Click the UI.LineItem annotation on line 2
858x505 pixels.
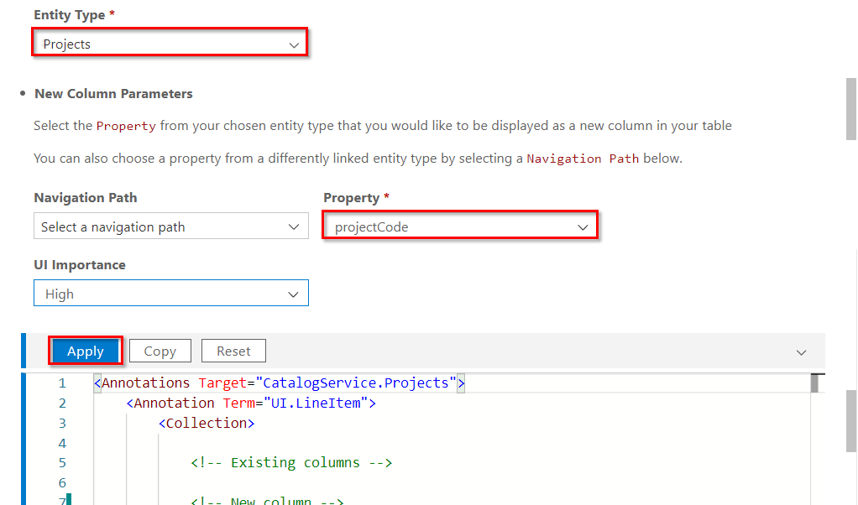[x=251, y=403]
